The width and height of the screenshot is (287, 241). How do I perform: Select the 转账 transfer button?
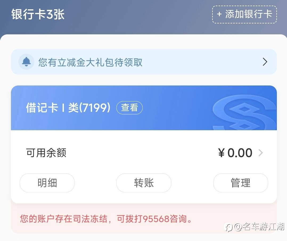pyautogui.click(x=144, y=183)
